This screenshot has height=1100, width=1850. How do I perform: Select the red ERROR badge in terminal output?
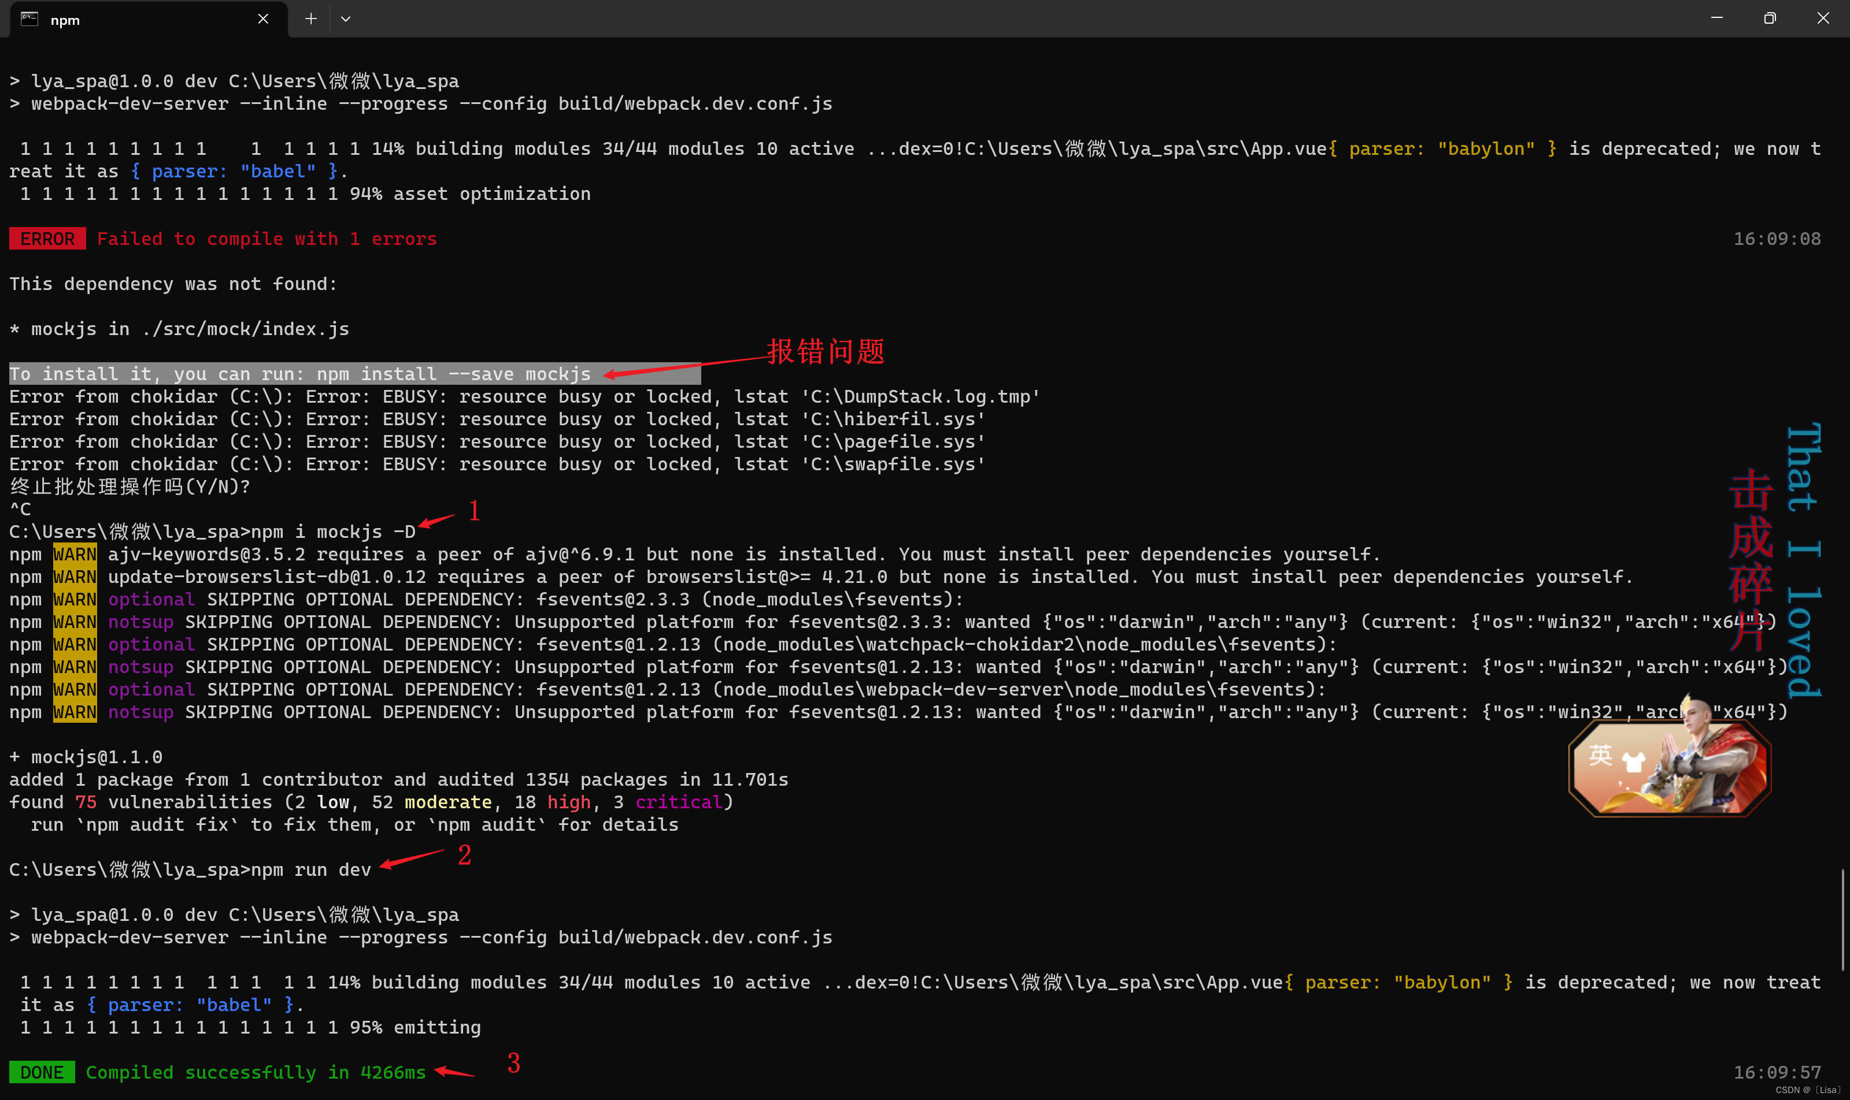pyautogui.click(x=47, y=239)
